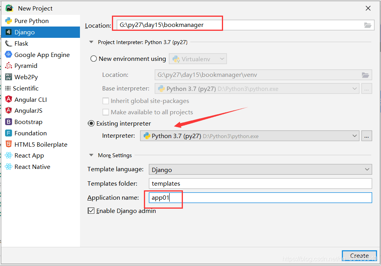Select the Web2Py project type
This screenshot has width=381, height=266.
click(41, 77)
